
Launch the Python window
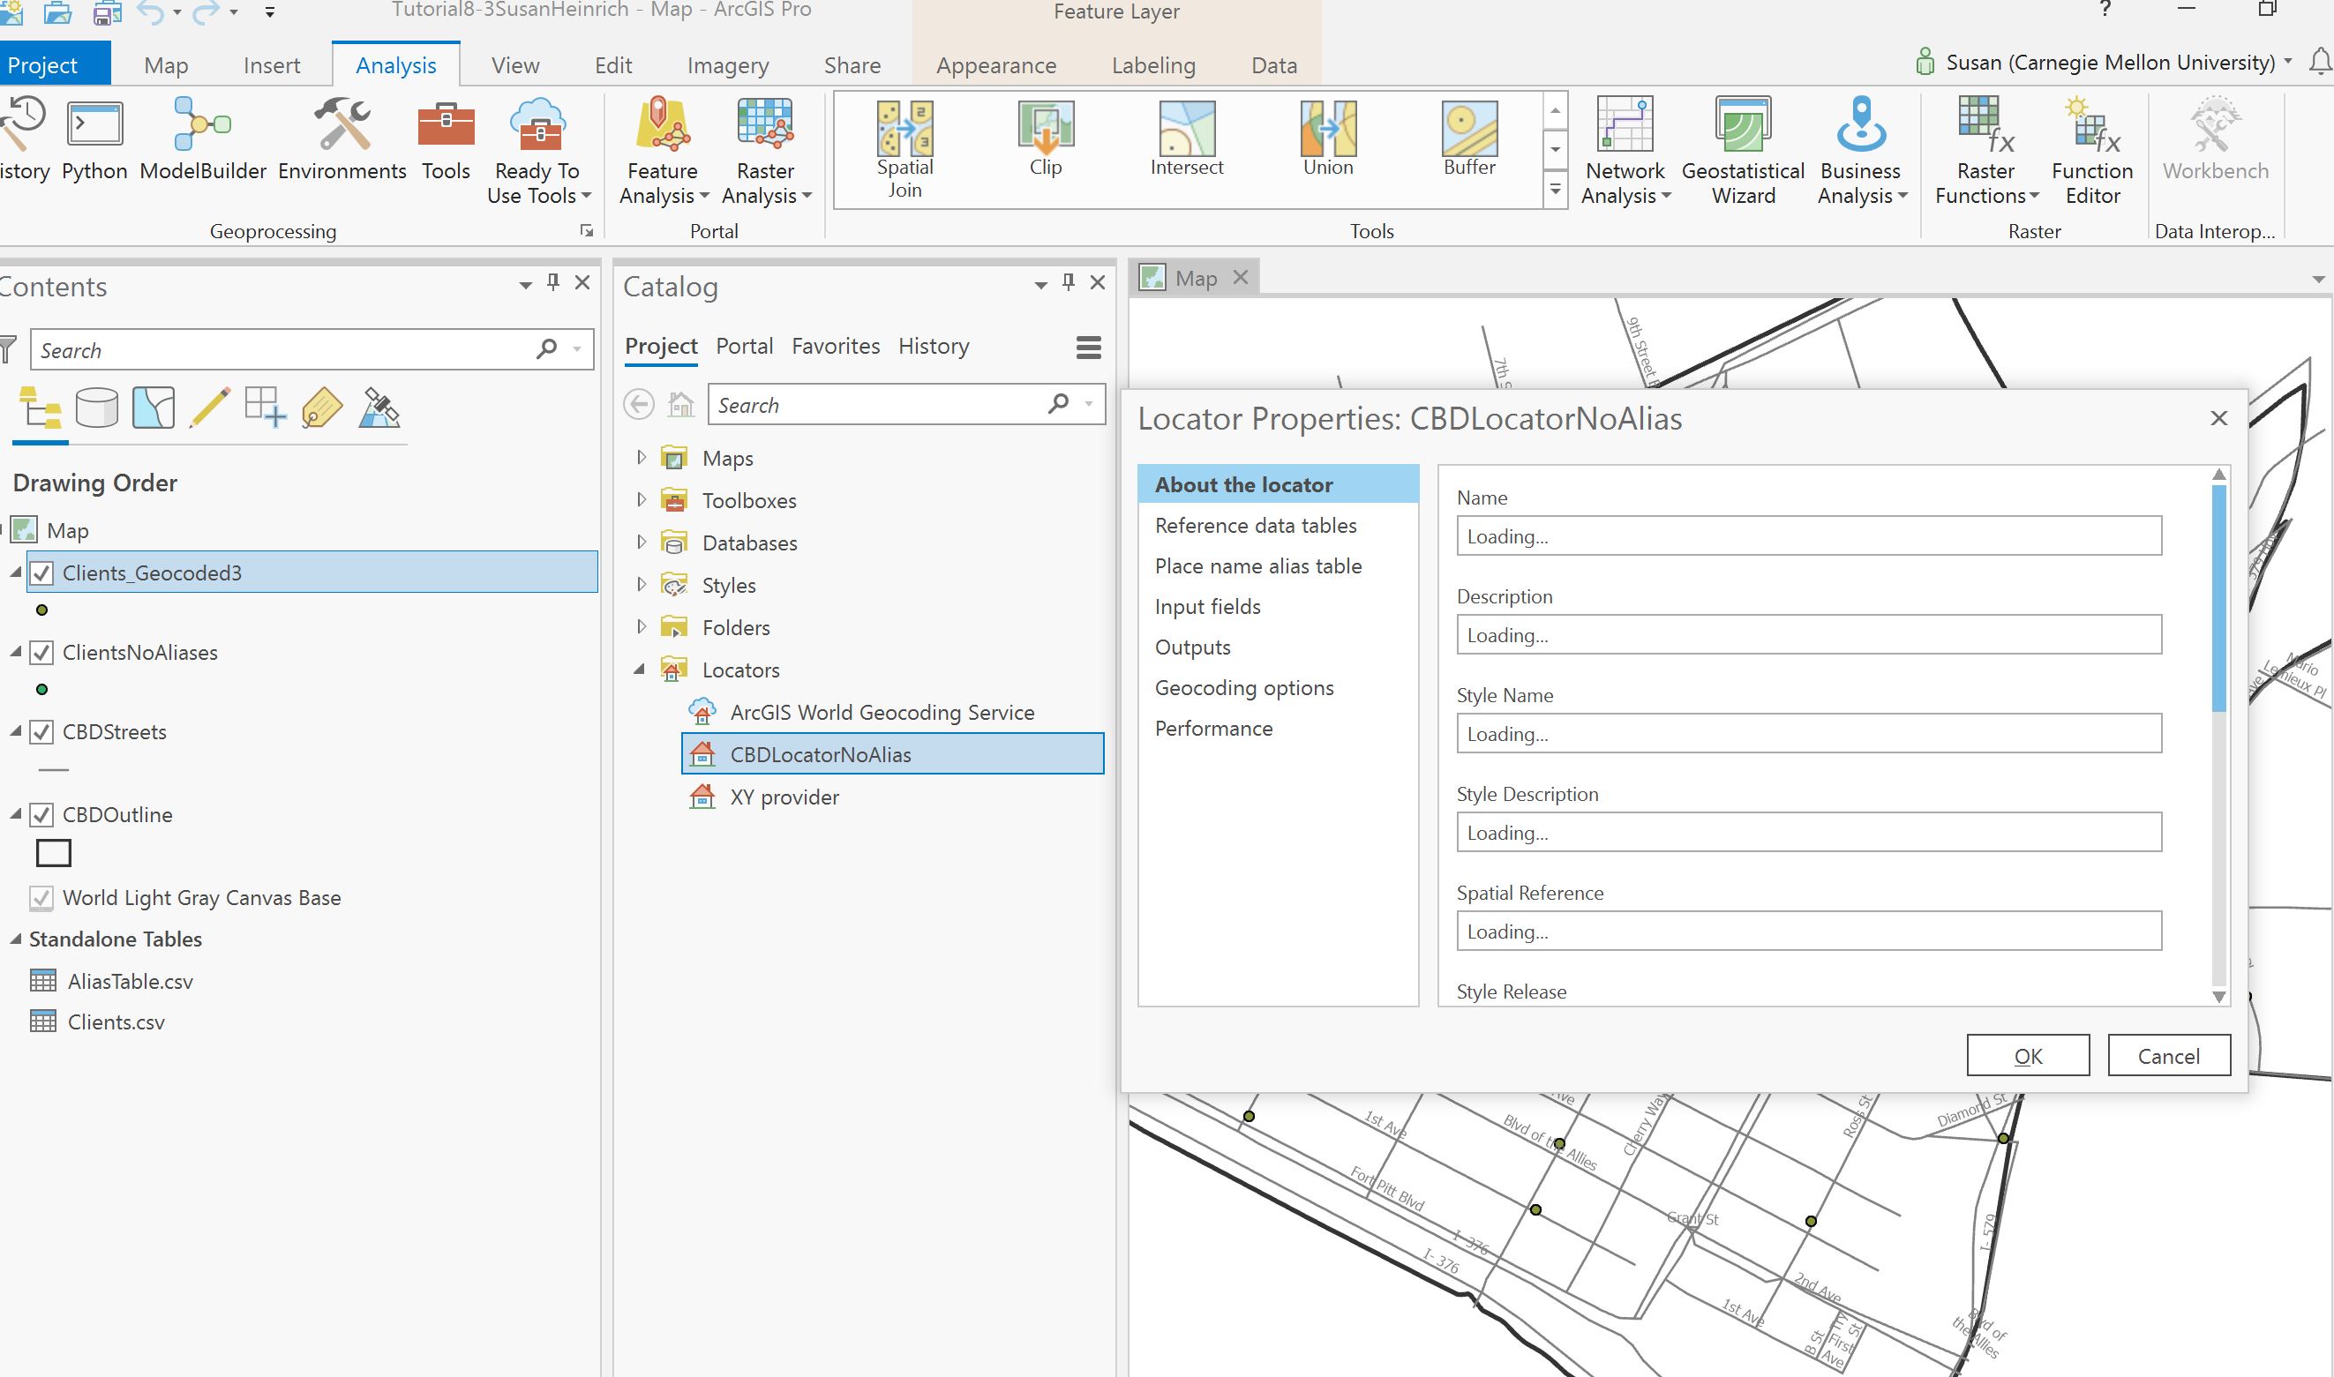click(x=94, y=139)
